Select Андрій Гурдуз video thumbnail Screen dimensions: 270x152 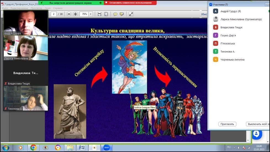coord(26,23)
